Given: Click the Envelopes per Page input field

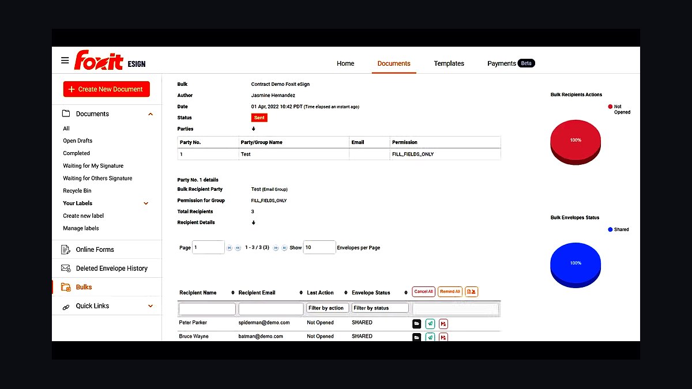Looking at the screenshot, I should click(x=319, y=247).
